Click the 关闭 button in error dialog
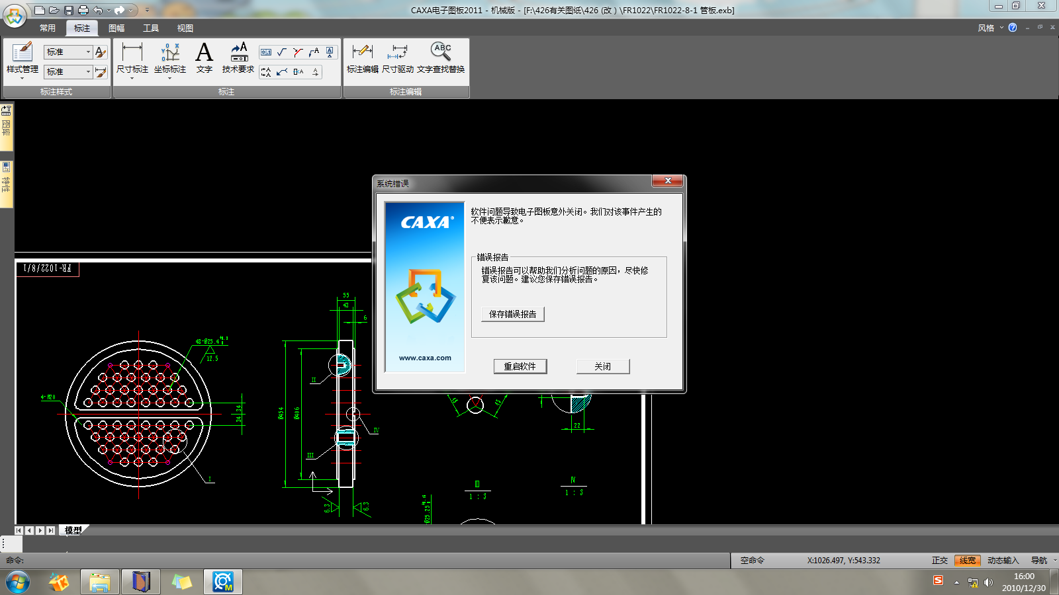This screenshot has width=1059, height=595. tap(603, 366)
